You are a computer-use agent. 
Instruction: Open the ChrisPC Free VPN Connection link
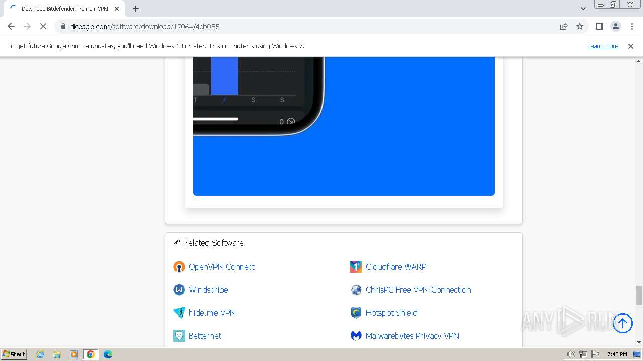[418, 290]
